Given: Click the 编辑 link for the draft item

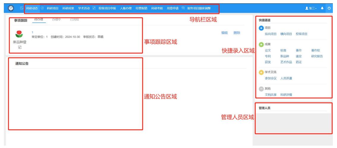Looking at the screenshot, I should point(224,33).
